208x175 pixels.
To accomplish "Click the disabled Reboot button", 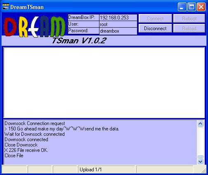I will click(x=189, y=19).
